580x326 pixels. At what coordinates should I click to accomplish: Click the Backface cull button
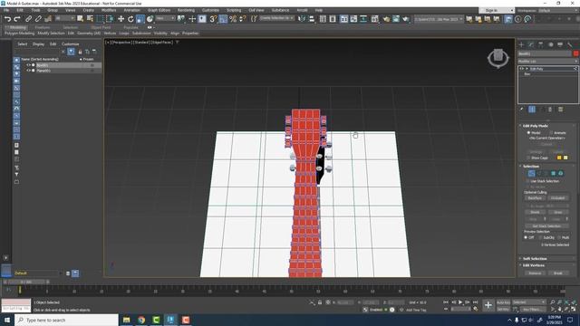(x=535, y=198)
